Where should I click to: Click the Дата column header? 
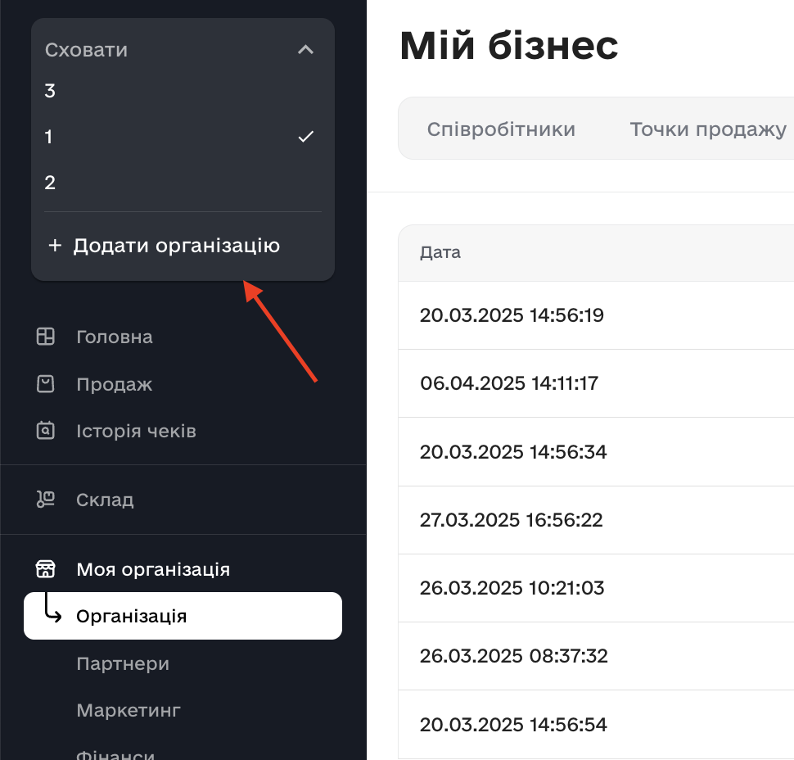(440, 252)
